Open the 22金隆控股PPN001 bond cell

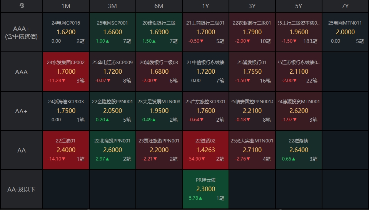click(x=112, y=111)
